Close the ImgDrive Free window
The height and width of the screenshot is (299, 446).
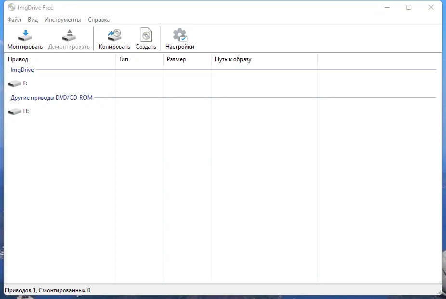(x=431, y=7)
